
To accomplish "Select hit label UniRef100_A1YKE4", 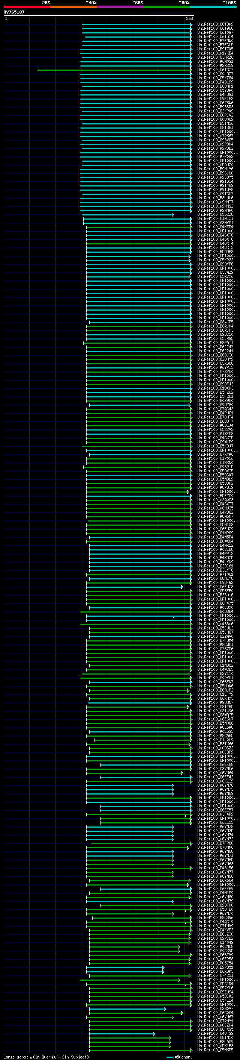I will coord(215,53).
